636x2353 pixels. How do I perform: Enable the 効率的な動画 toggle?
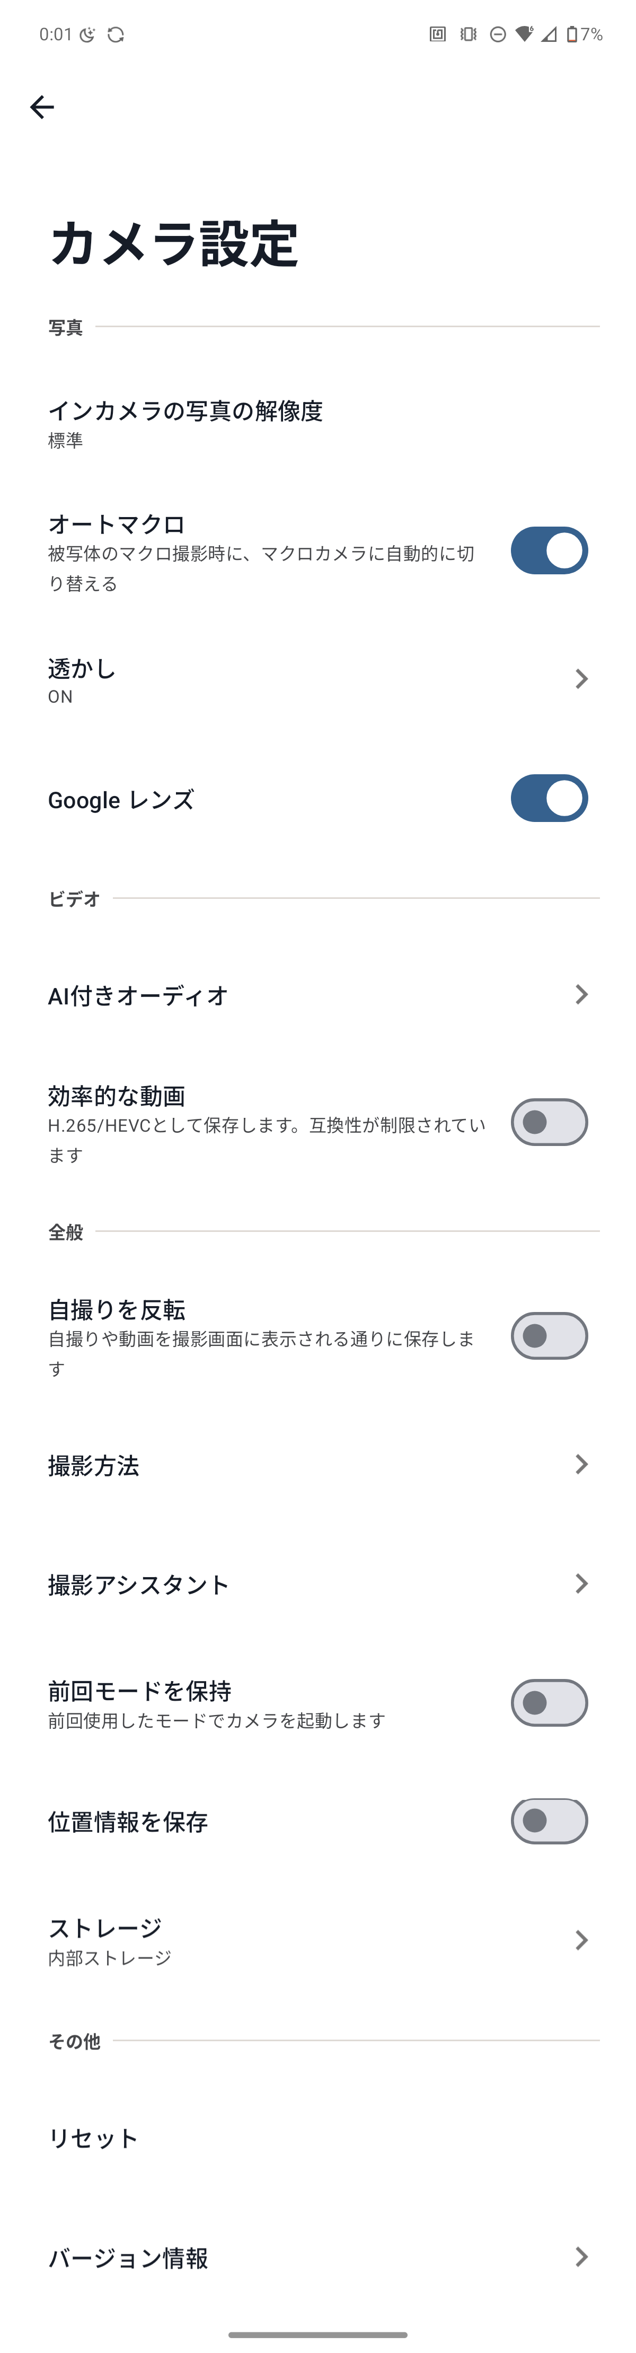pos(549,1123)
